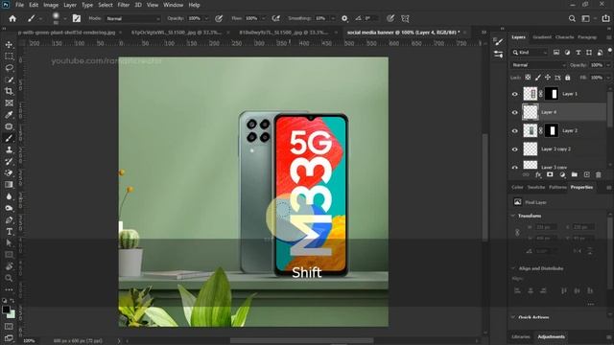Select the Eyedropper tool

click(x=9, y=115)
